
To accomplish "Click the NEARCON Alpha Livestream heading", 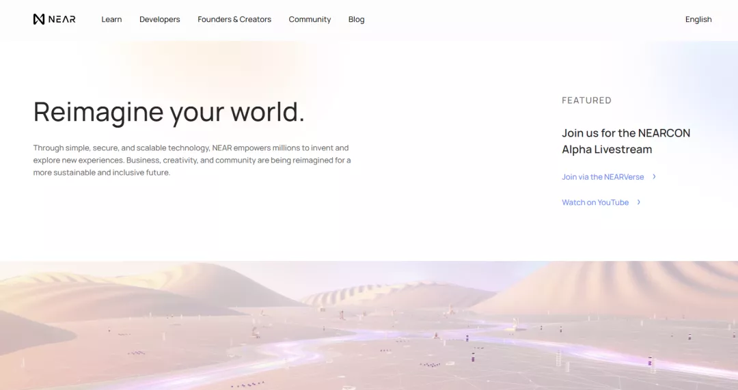I will (626, 141).
